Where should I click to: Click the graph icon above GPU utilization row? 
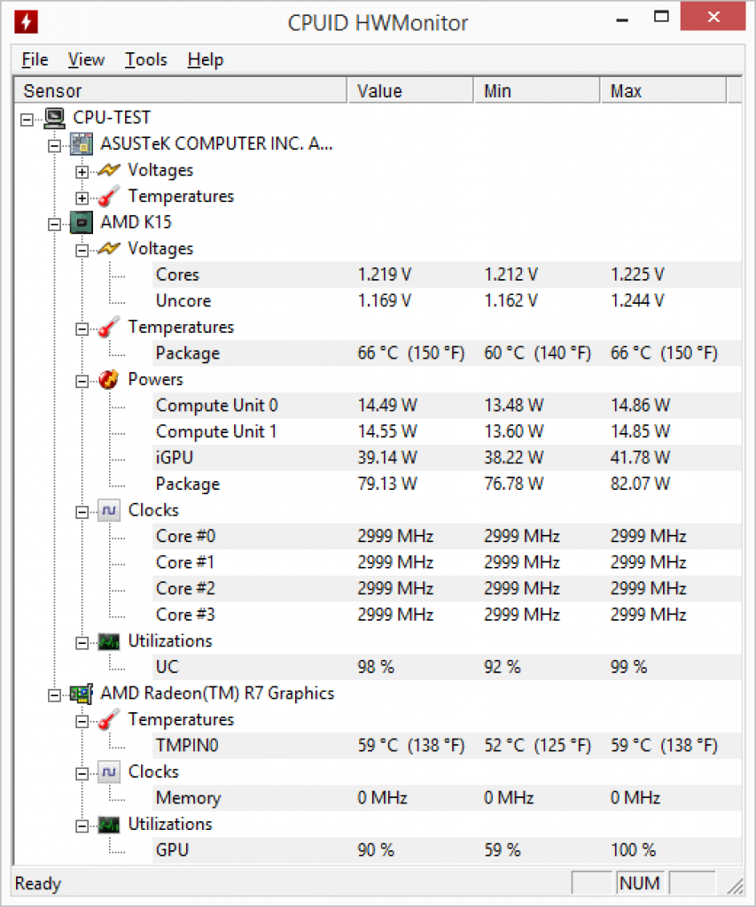coord(109,825)
